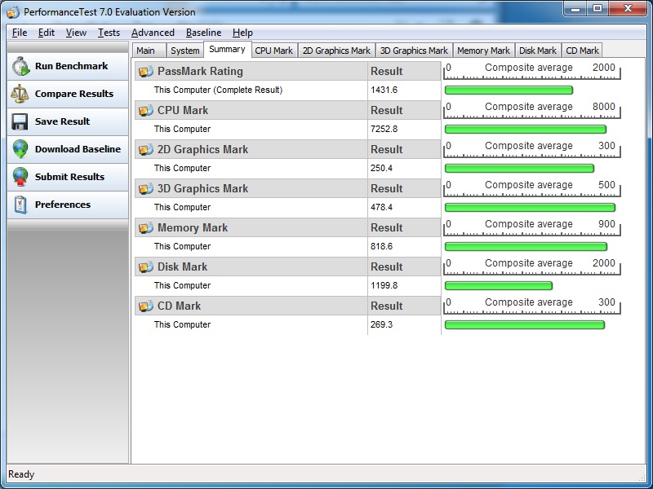
Task: Switch to the System tab
Action: point(185,51)
